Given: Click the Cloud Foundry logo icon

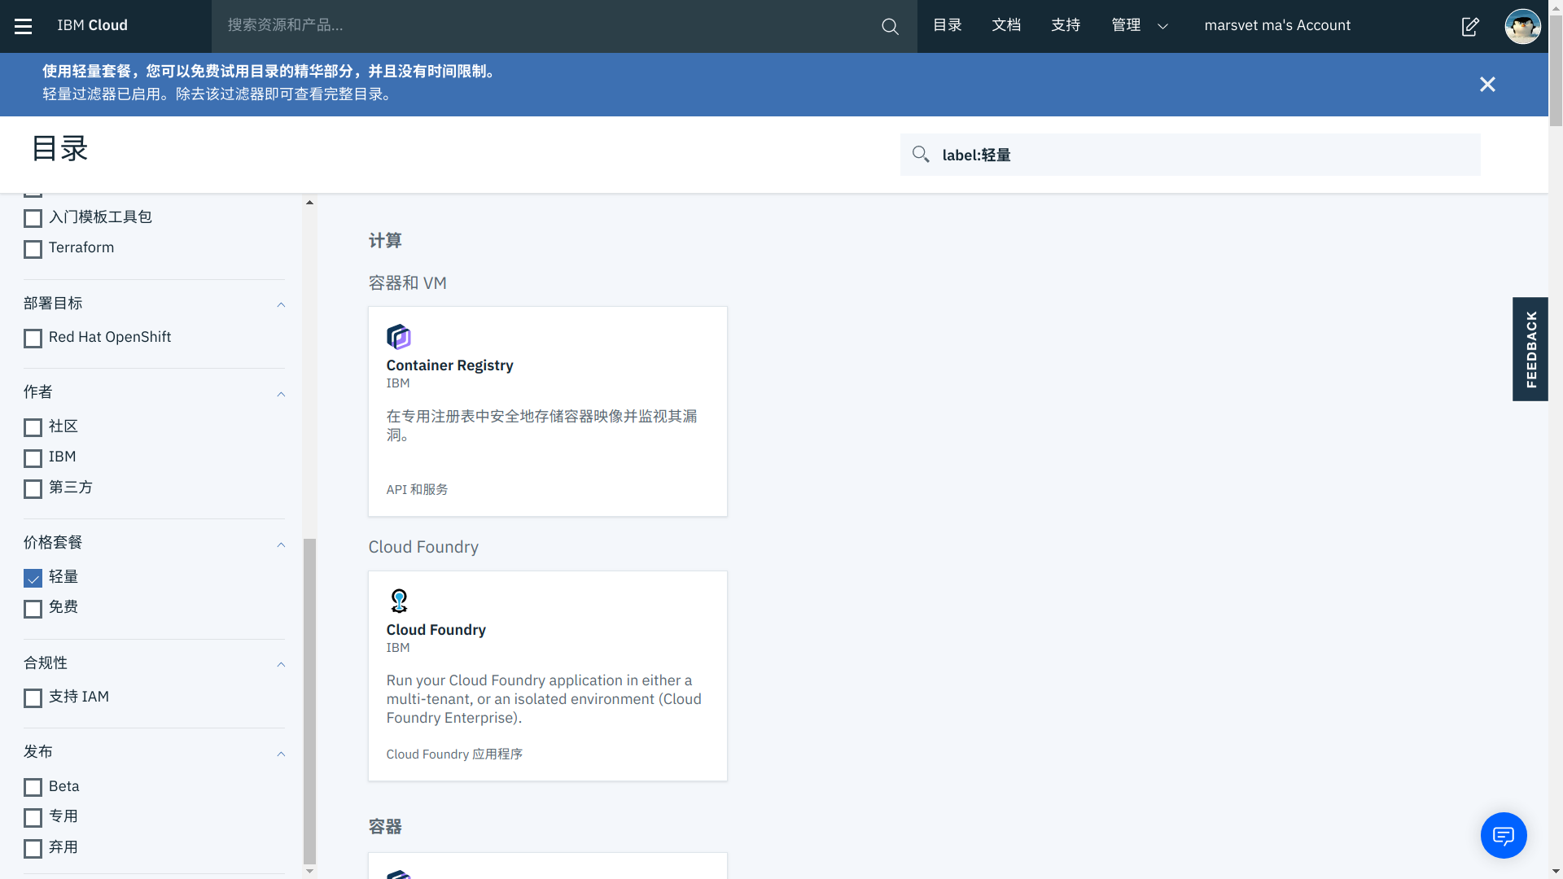Looking at the screenshot, I should pyautogui.click(x=398, y=601).
